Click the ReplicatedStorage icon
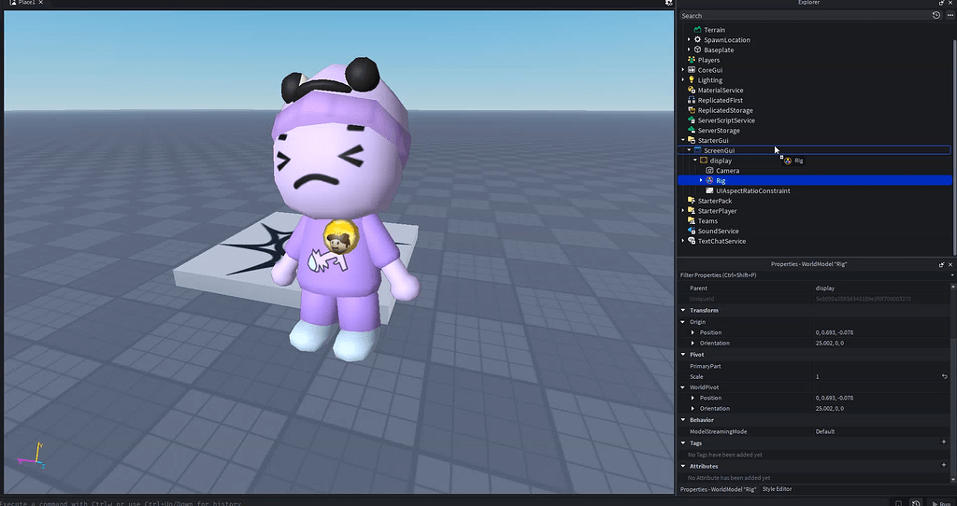 [692, 110]
